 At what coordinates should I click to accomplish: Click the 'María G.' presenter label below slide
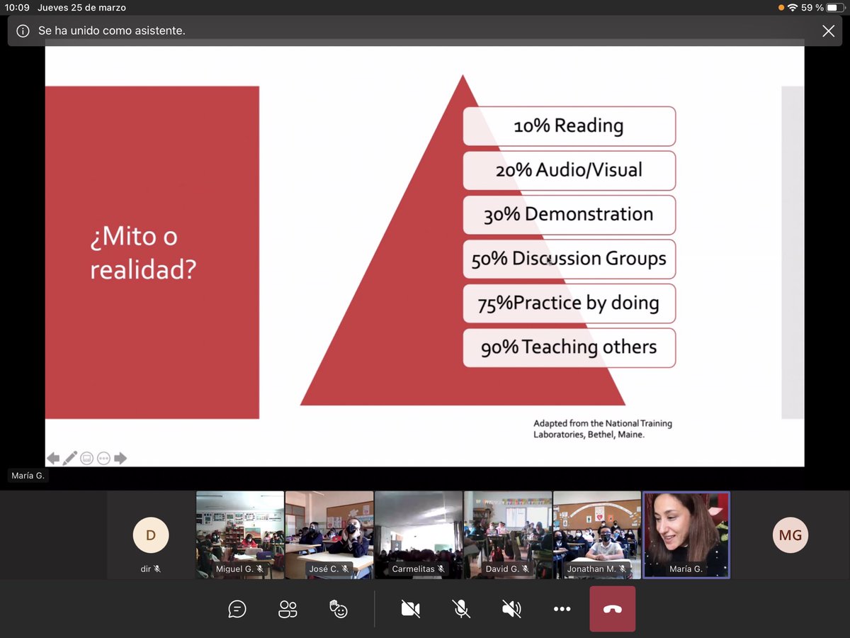click(x=28, y=476)
